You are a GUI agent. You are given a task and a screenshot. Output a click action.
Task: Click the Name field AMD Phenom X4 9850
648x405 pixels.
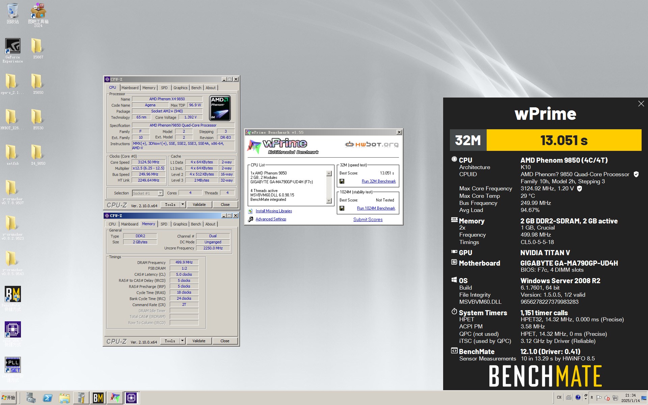167,99
